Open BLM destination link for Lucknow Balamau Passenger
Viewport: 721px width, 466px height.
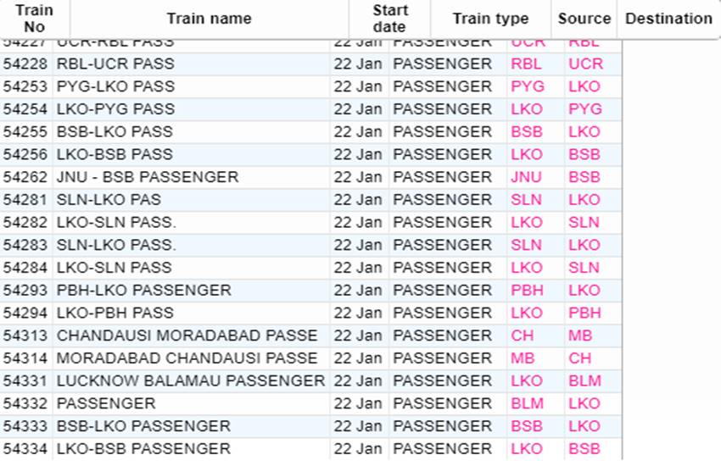click(585, 380)
